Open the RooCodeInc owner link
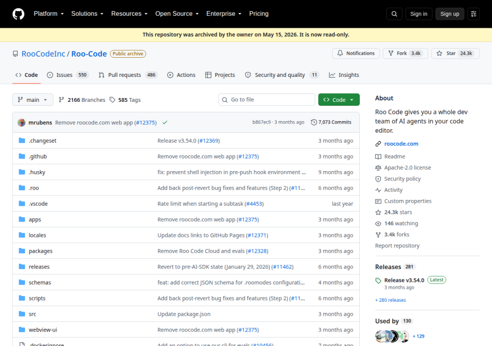Screen dimensions: 492x346 click(x=43, y=54)
